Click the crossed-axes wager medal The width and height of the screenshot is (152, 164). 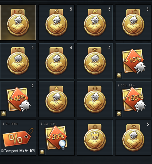[57, 23]
